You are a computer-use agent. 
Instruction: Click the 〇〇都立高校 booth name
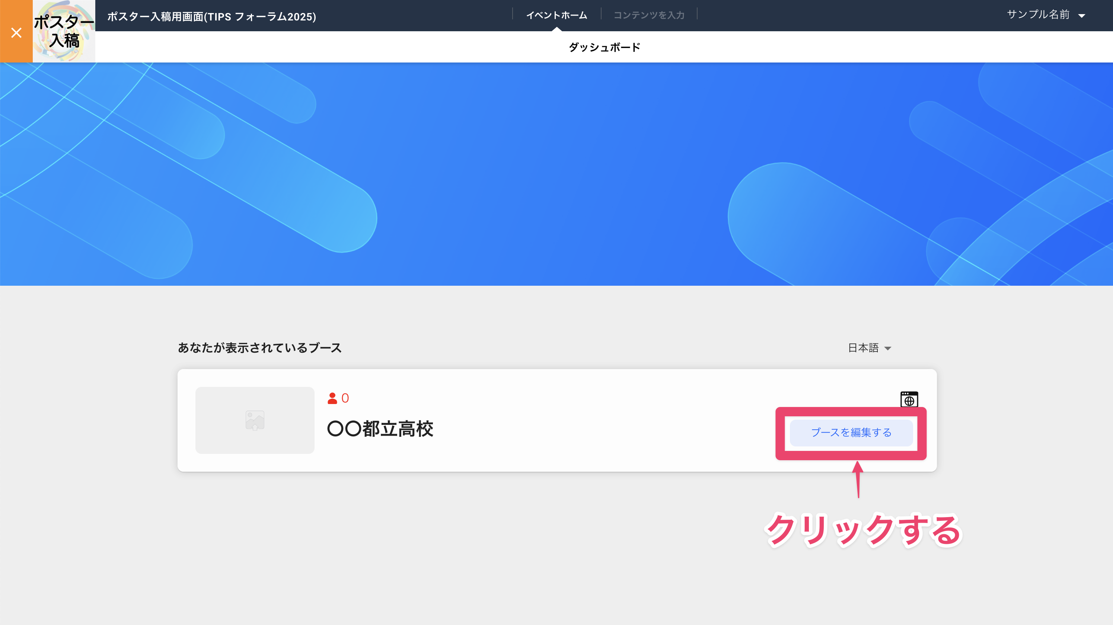(380, 429)
